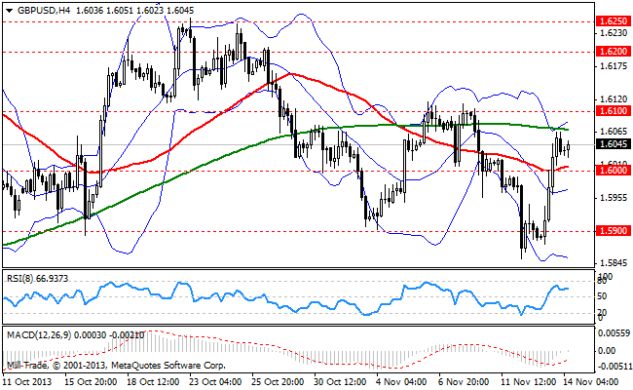Select the 1.6250 red price level label
Screen dimensions: 633x390
tap(614, 21)
